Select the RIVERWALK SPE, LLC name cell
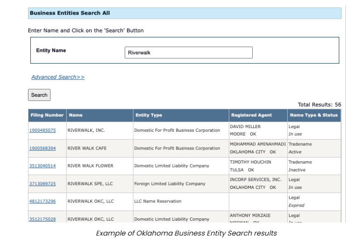This screenshot has height=251, width=356. [x=90, y=184]
